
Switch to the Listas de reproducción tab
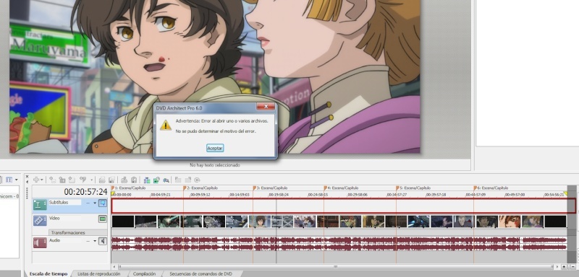pos(98,273)
